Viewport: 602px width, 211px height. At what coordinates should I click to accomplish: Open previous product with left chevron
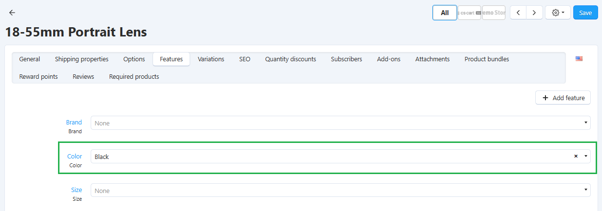pos(518,13)
